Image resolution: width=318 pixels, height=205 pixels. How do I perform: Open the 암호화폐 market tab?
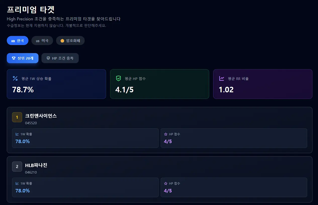pyautogui.click(x=70, y=40)
